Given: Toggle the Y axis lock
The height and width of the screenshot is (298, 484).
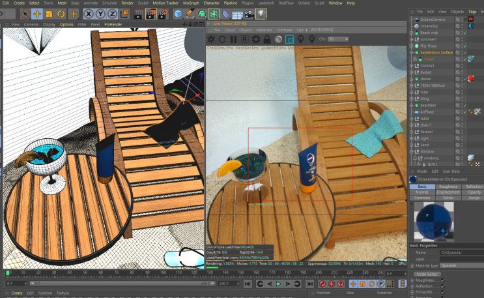Looking at the screenshot, I should click(100, 13).
